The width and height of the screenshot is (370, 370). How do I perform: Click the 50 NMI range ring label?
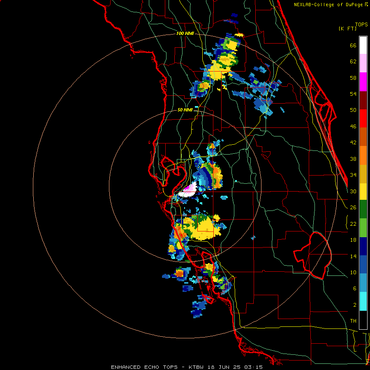tap(185, 110)
